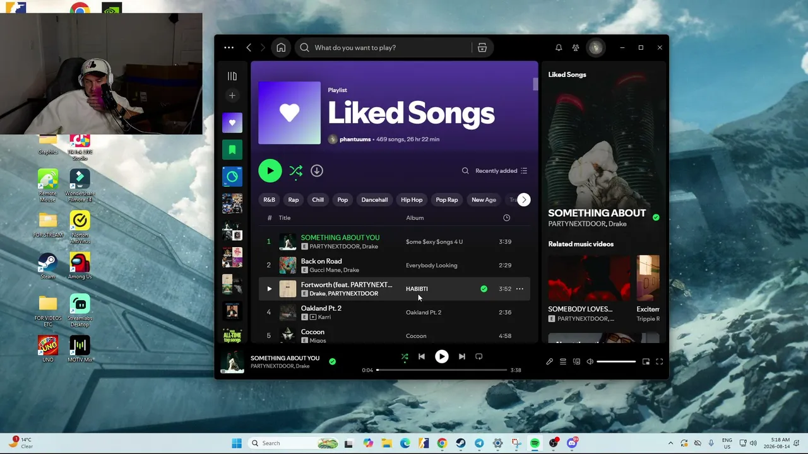This screenshot has height=454, width=808.
Task: Mute the Spotify volume
Action: coord(590,362)
